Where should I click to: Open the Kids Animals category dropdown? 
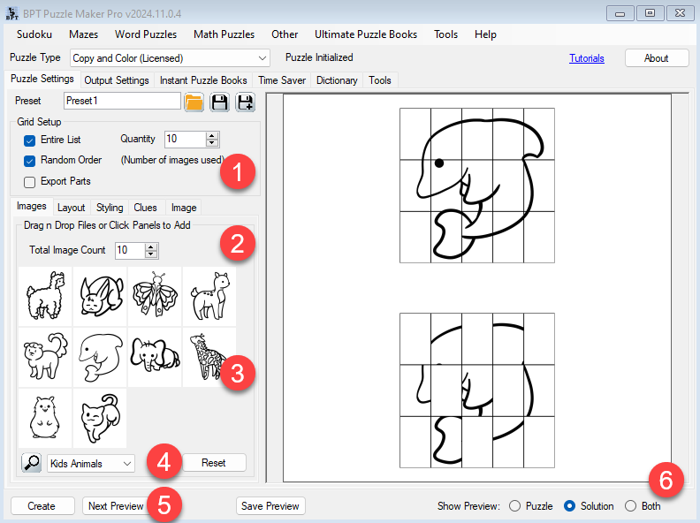click(x=126, y=463)
